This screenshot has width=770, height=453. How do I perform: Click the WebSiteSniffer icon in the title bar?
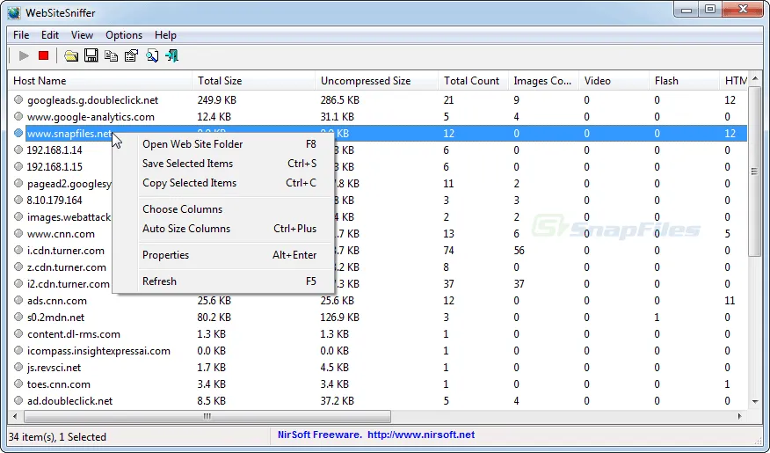coord(14,13)
